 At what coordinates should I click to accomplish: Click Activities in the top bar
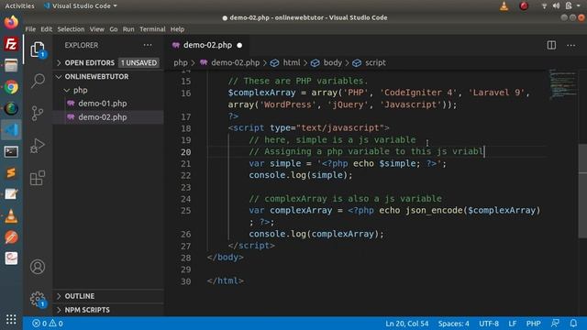click(19, 6)
